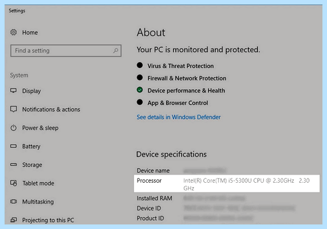Click the Storage drive icon
327x229 pixels.
point(14,165)
